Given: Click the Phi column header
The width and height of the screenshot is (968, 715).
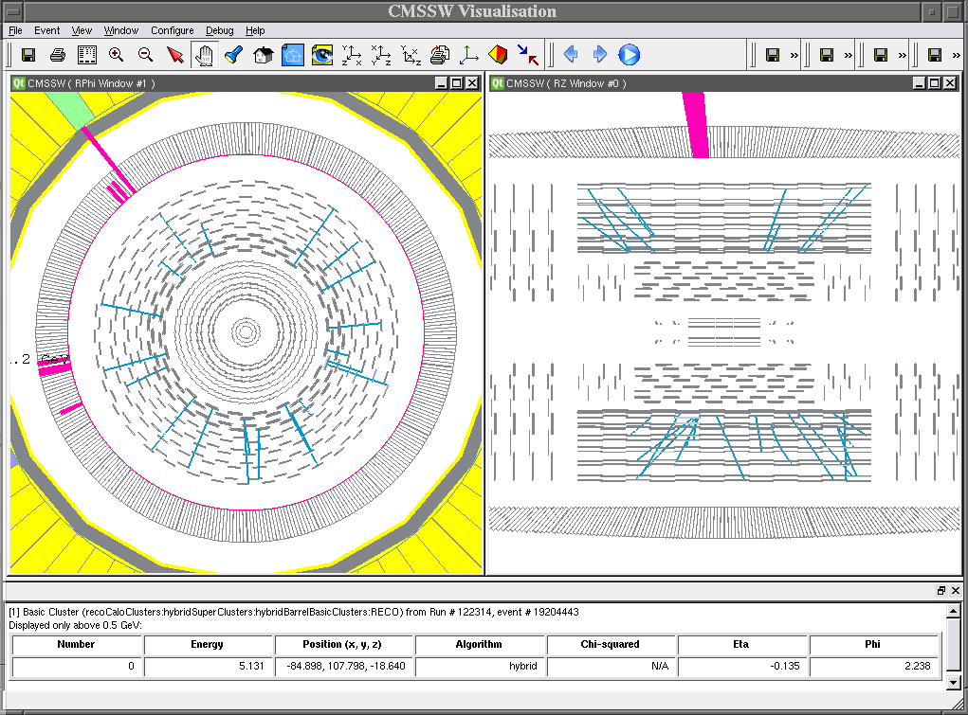Looking at the screenshot, I should [x=873, y=644].
